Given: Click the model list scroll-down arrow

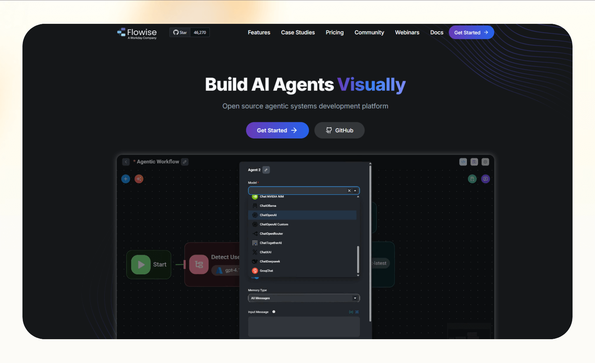Looking at the screenshot, I should (x=358, y=275).
